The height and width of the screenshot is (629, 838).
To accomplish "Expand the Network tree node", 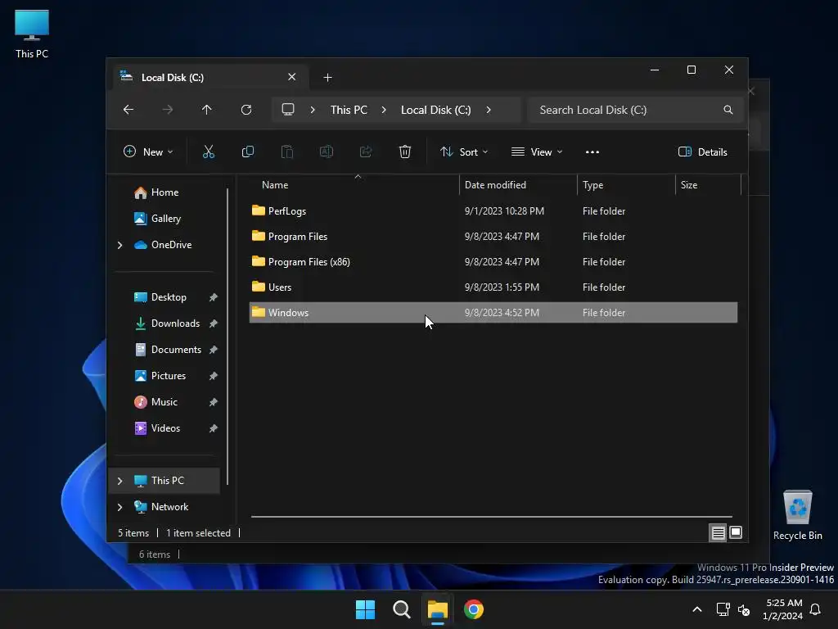I will point(119,507).
